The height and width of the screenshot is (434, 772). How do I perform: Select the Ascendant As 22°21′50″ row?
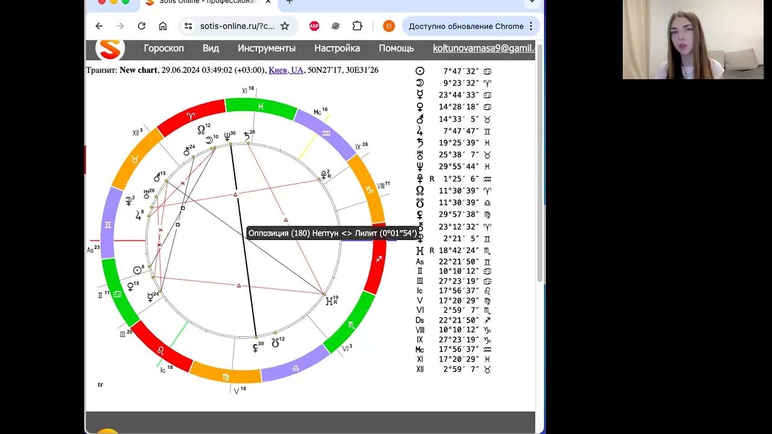click(x=454, y=262)
